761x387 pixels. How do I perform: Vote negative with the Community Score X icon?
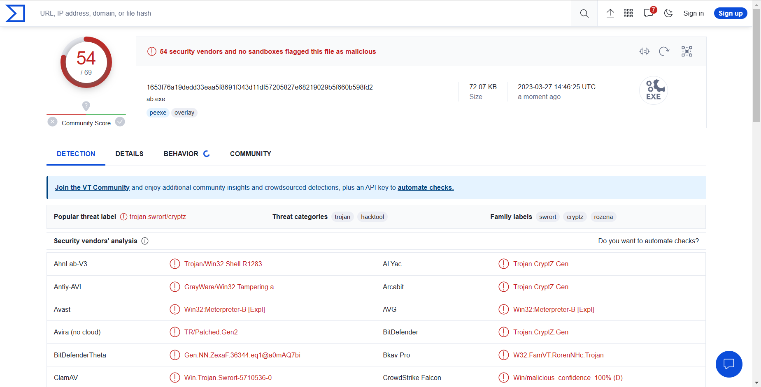tap(53, 122)
